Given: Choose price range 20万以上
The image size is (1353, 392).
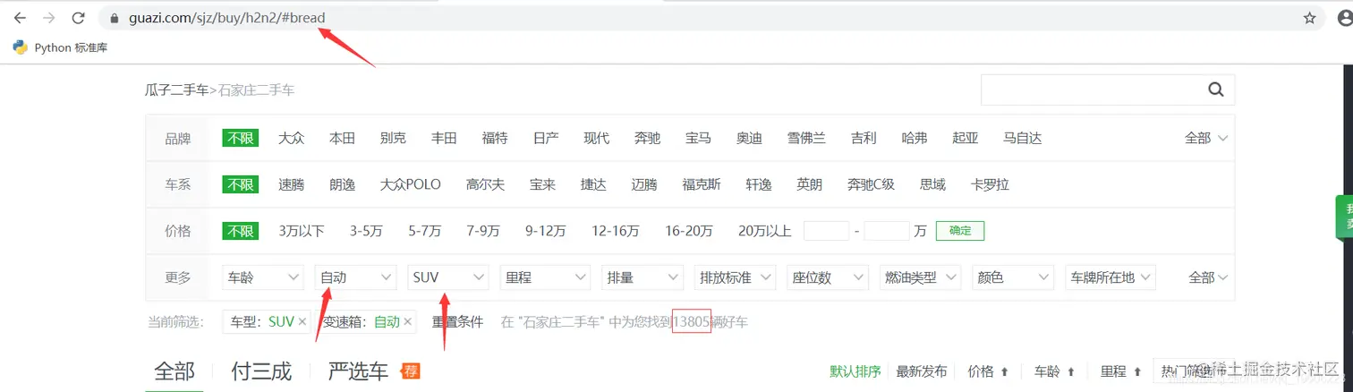Looking at the screenshot, I should pos(765,231).
